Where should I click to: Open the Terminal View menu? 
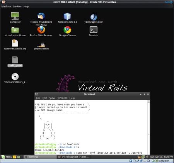click(x=52, y=98)
